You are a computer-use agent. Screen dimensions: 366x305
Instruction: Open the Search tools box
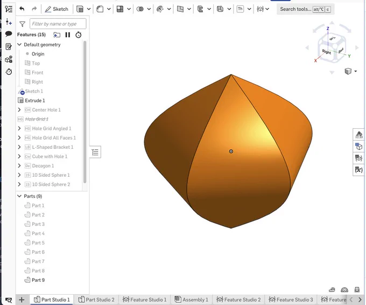pos(305,9)
